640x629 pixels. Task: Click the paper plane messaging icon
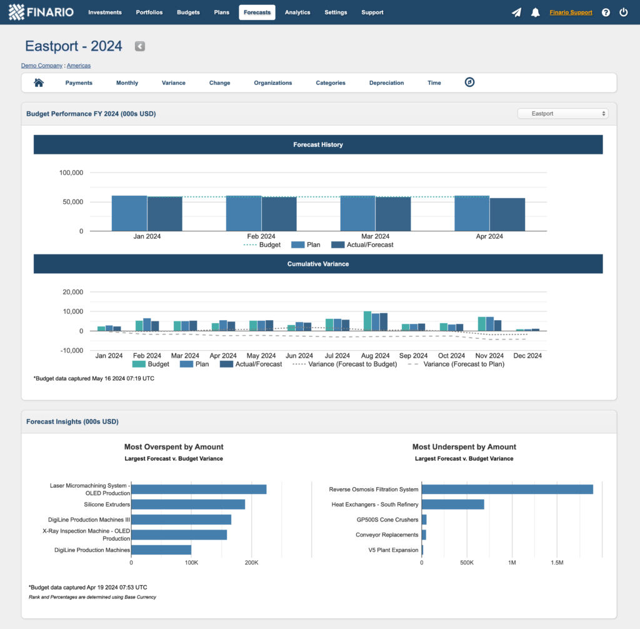coord(516,12)
